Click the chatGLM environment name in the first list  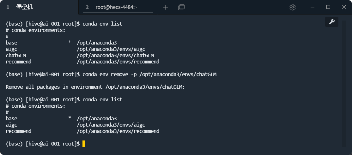tap(16, 55)
